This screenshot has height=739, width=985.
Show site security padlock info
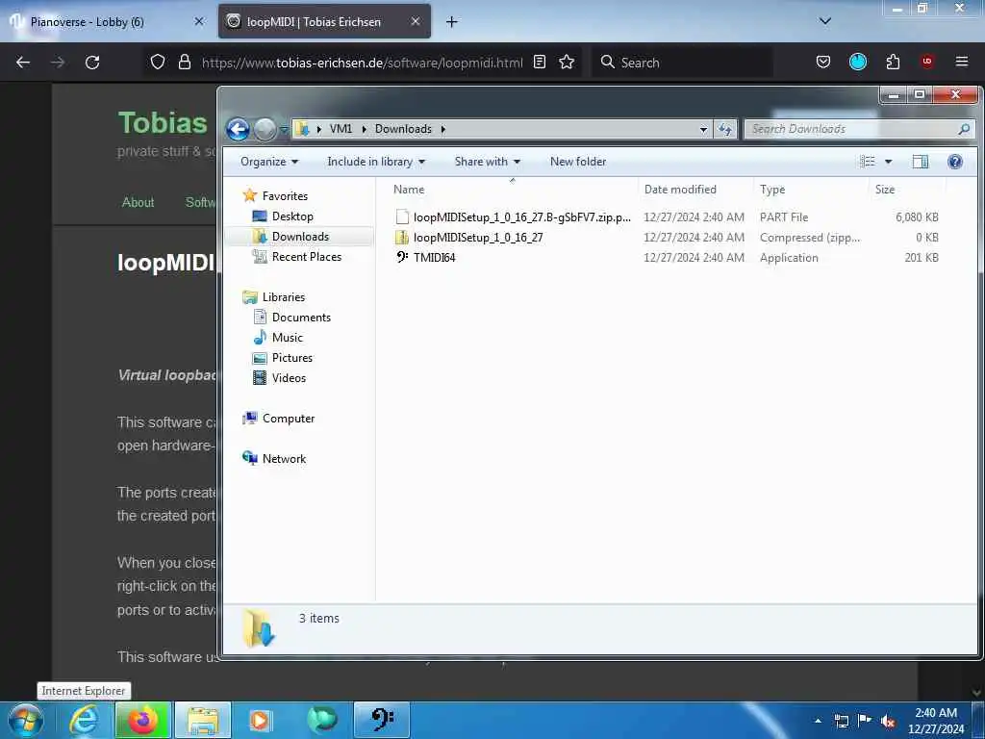(x=184, y=62)
